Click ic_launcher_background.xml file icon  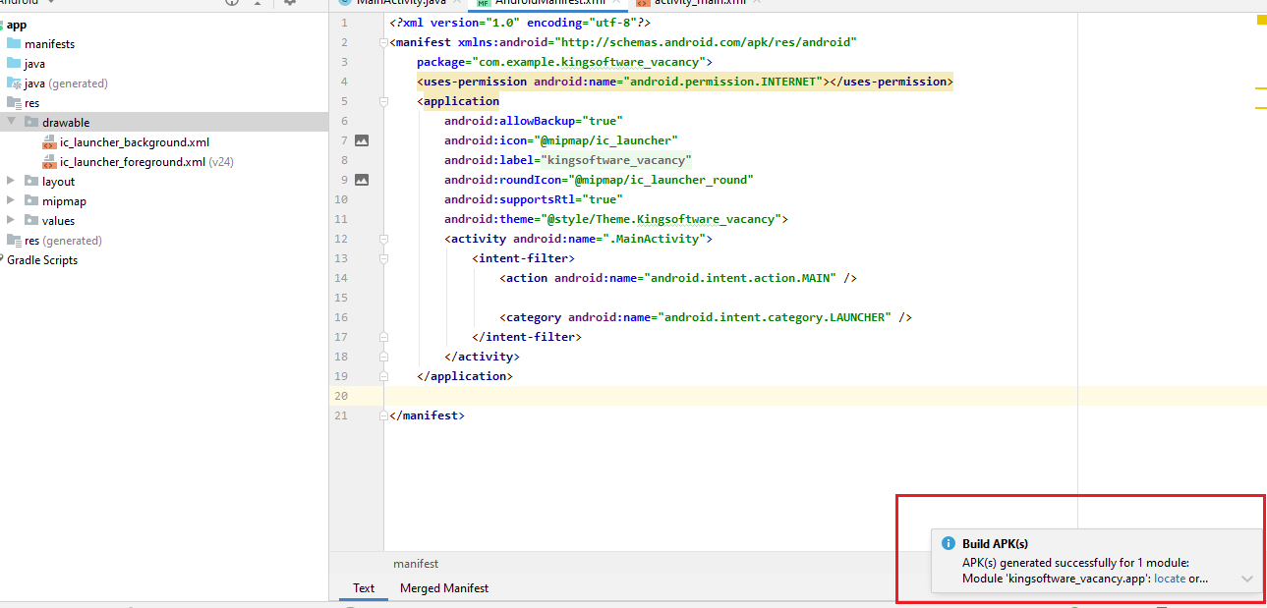coord(49,142)
